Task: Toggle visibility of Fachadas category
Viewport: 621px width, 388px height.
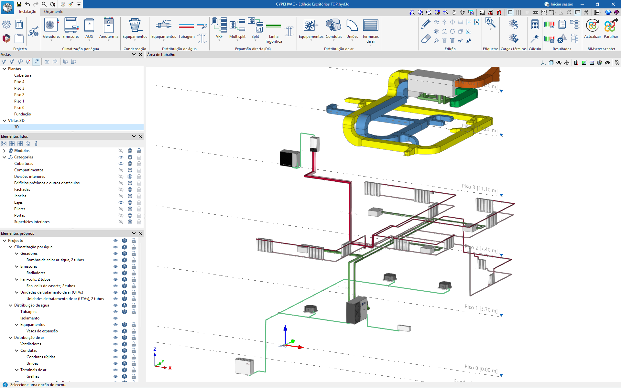Action: tap(121, 189)
